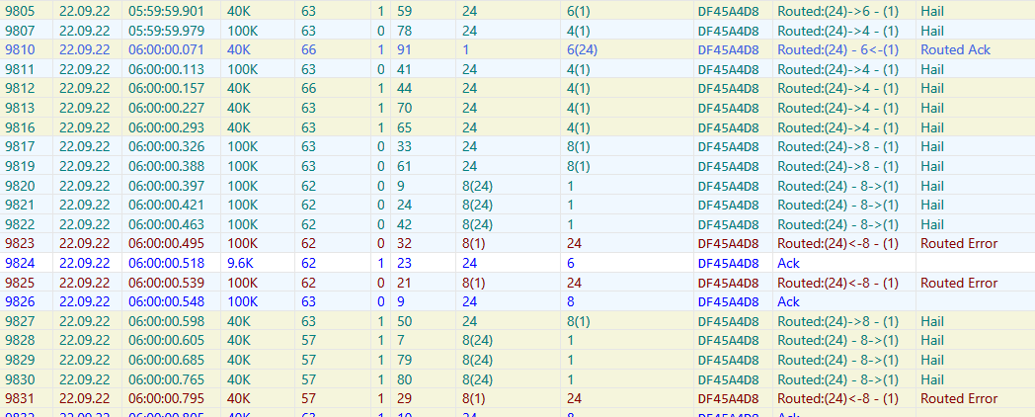Click the 'Routed Ack' cell
This screenshot has height=417, width=1035.
coord(956,49)
